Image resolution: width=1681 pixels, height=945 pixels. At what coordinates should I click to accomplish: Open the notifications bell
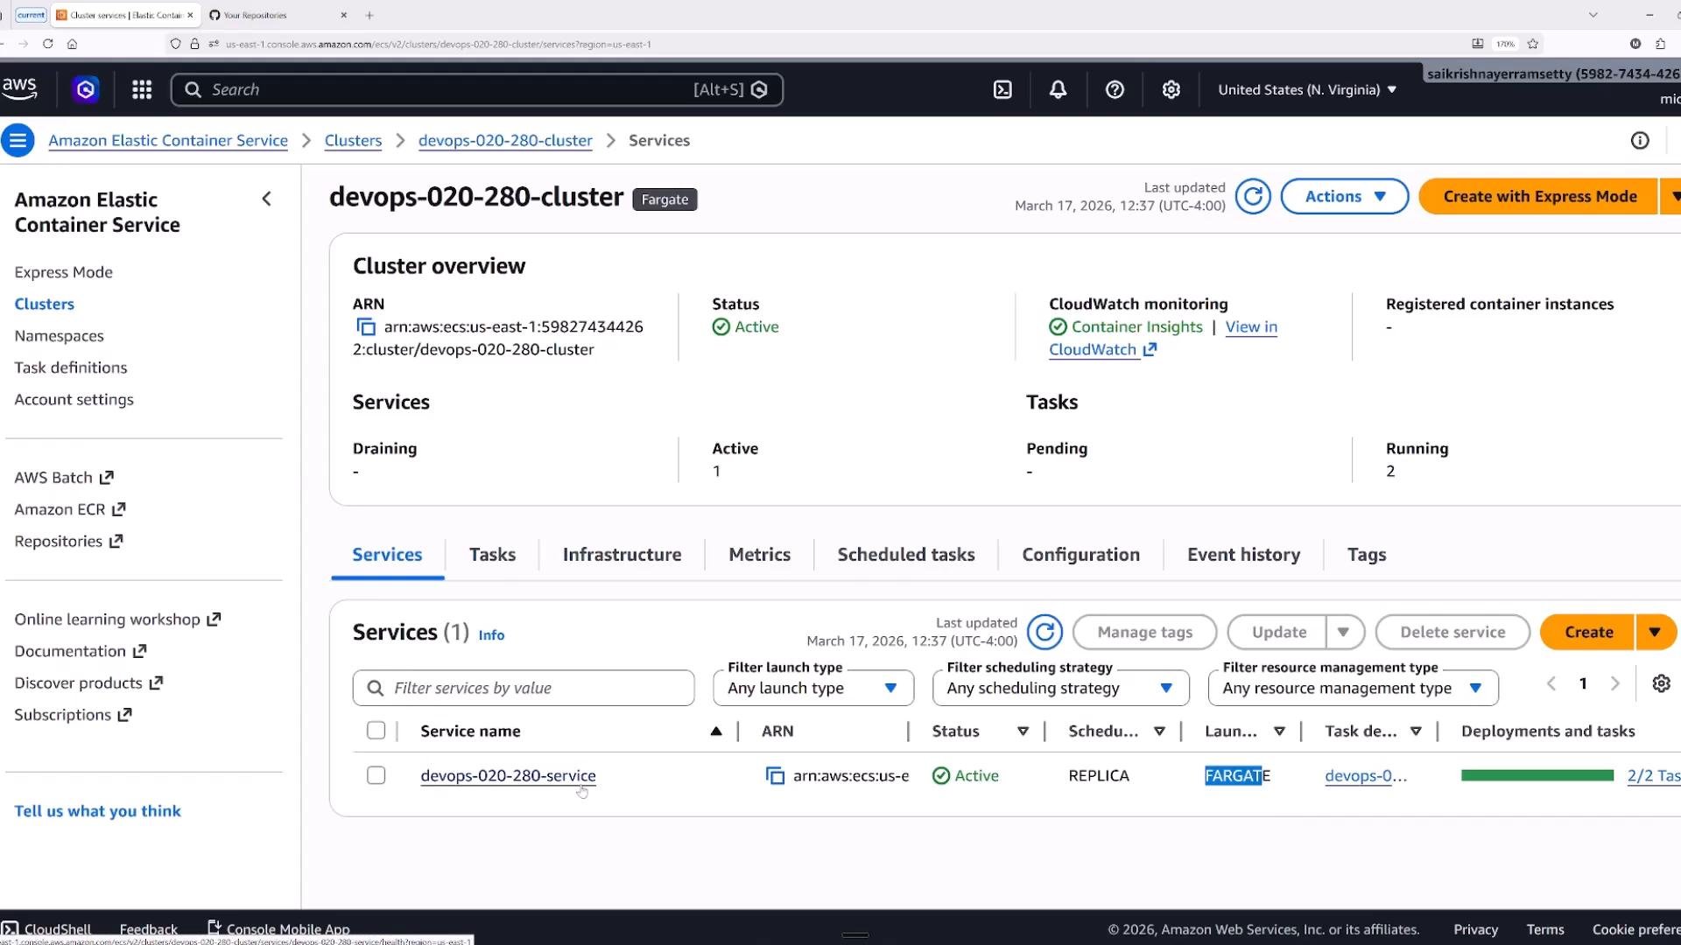[1058, 89]
